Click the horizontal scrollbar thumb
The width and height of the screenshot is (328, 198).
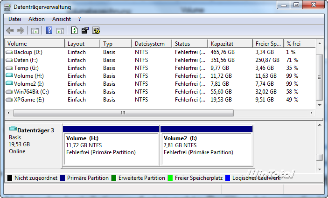(x=124, y=113)
